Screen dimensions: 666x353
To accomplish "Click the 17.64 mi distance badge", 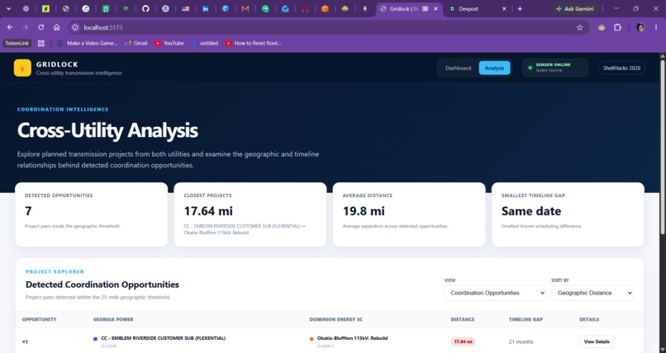I will 463,341.
